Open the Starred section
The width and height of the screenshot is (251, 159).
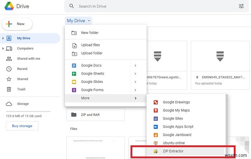pyautogui.click(x=22, y=79)
